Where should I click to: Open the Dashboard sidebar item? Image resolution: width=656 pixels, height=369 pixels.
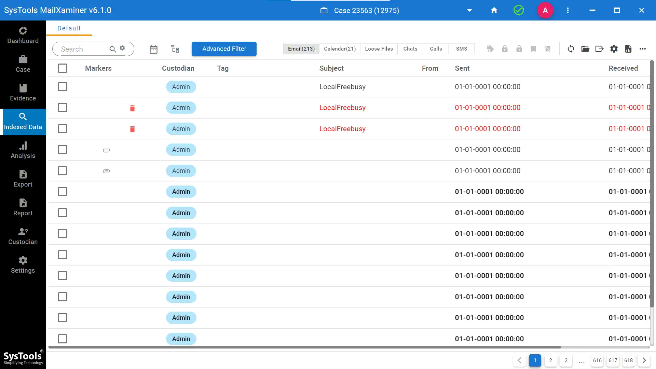coord(23,36)
